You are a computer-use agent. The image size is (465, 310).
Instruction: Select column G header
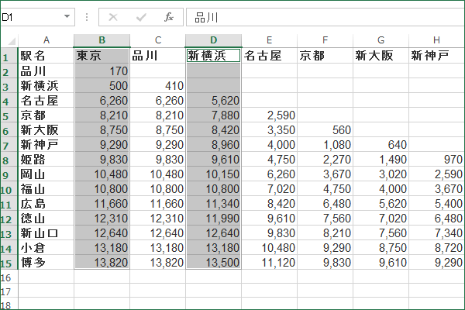[x=381, y=40]
